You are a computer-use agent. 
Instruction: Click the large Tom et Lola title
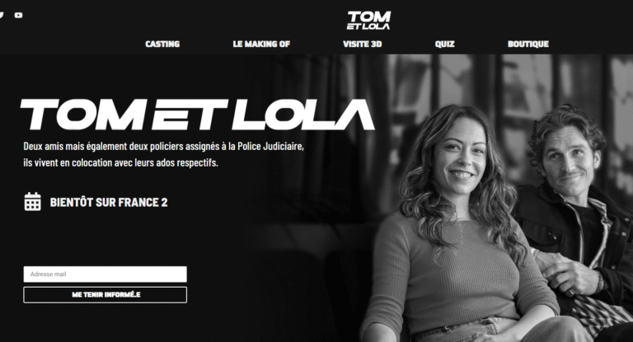(198, 115)
